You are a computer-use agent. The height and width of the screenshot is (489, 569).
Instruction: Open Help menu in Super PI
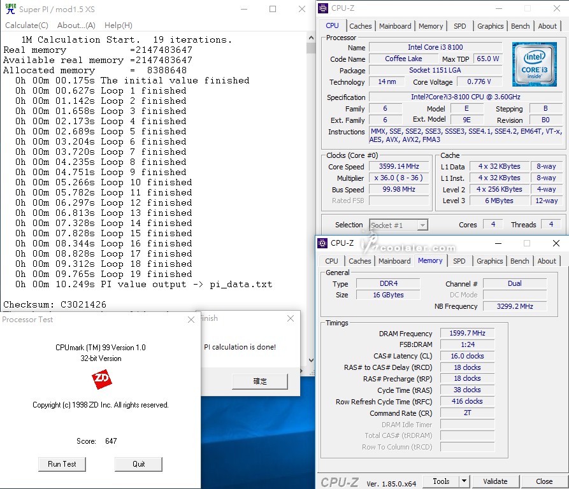[x=119, y=25]
